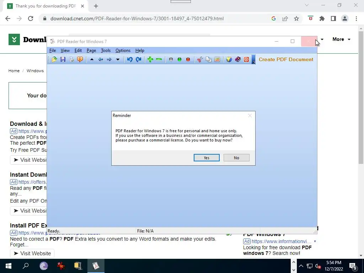
Task: Exit with the red power icon
Action: point(246,59)
